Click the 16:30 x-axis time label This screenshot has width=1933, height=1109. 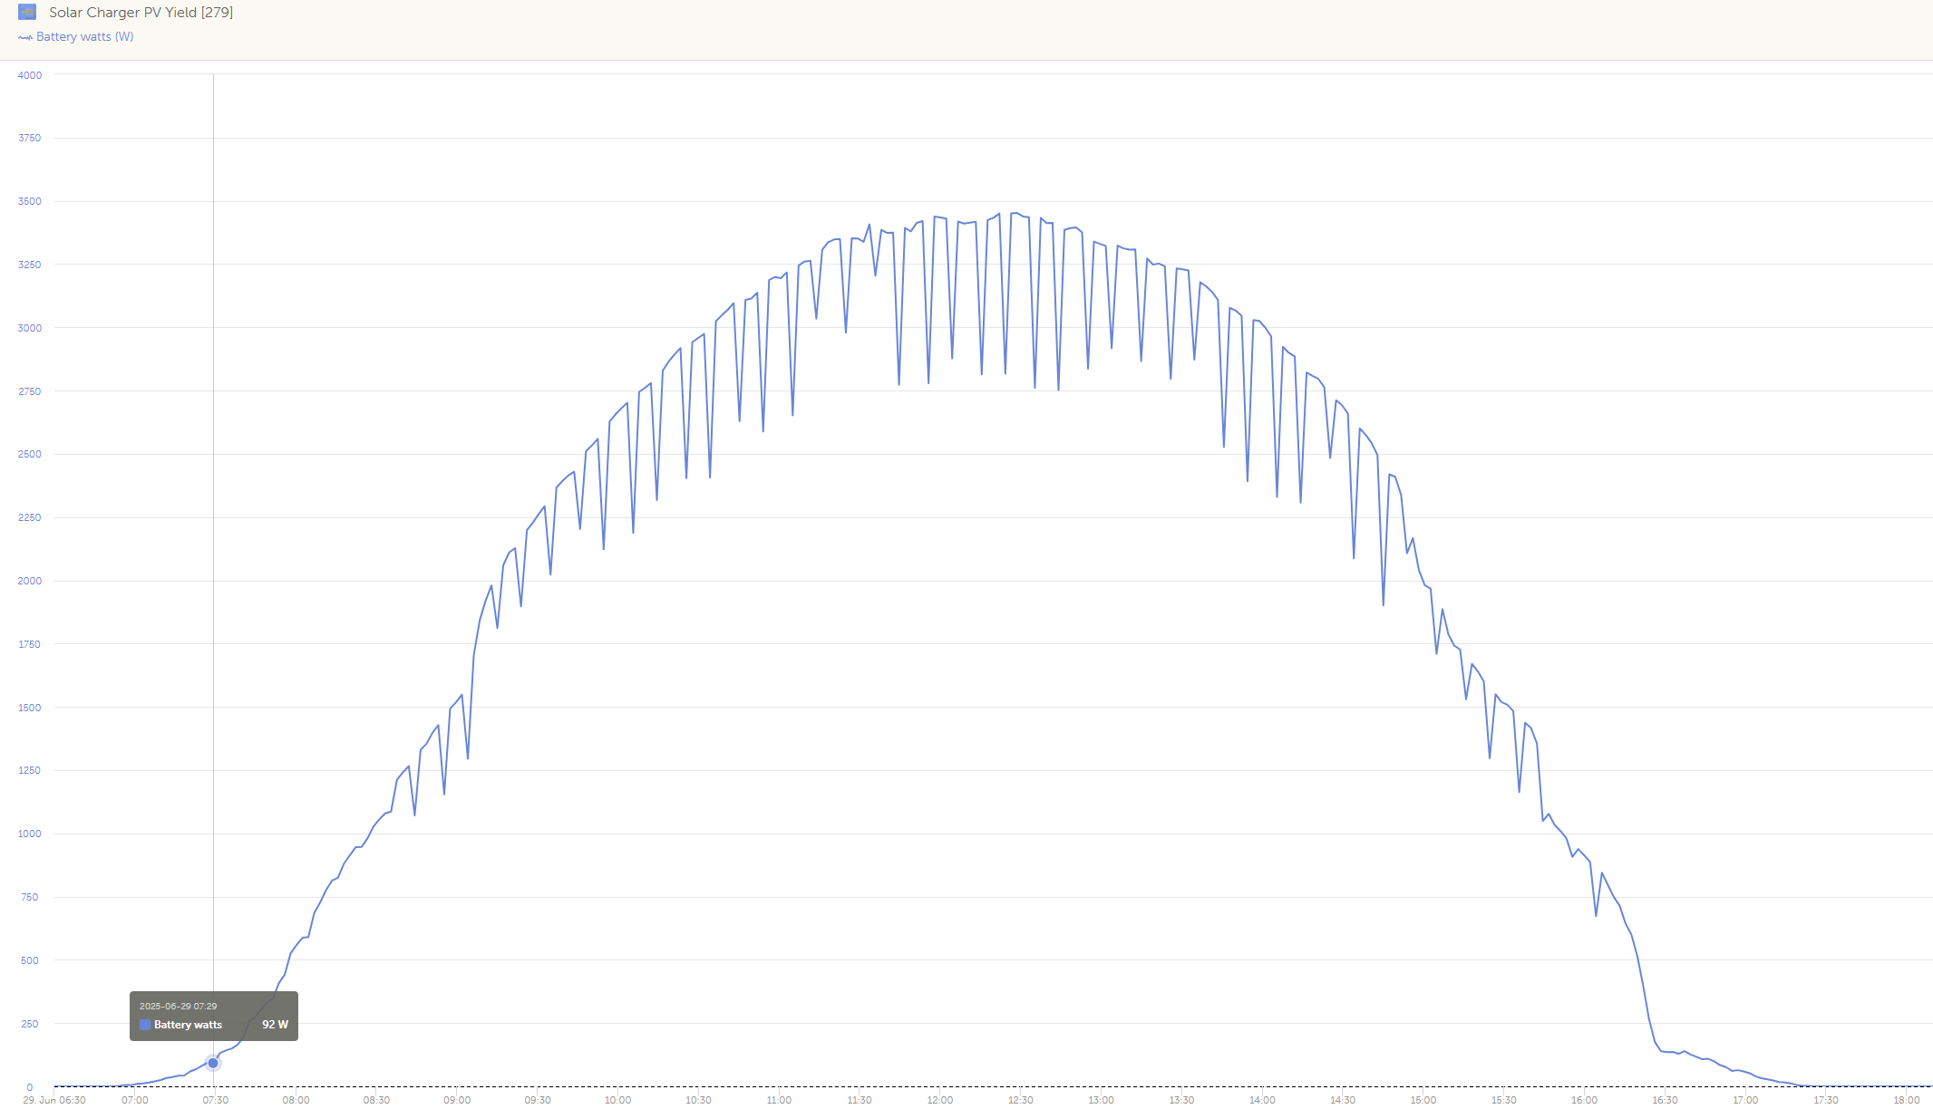(x=1665, y=1100)
